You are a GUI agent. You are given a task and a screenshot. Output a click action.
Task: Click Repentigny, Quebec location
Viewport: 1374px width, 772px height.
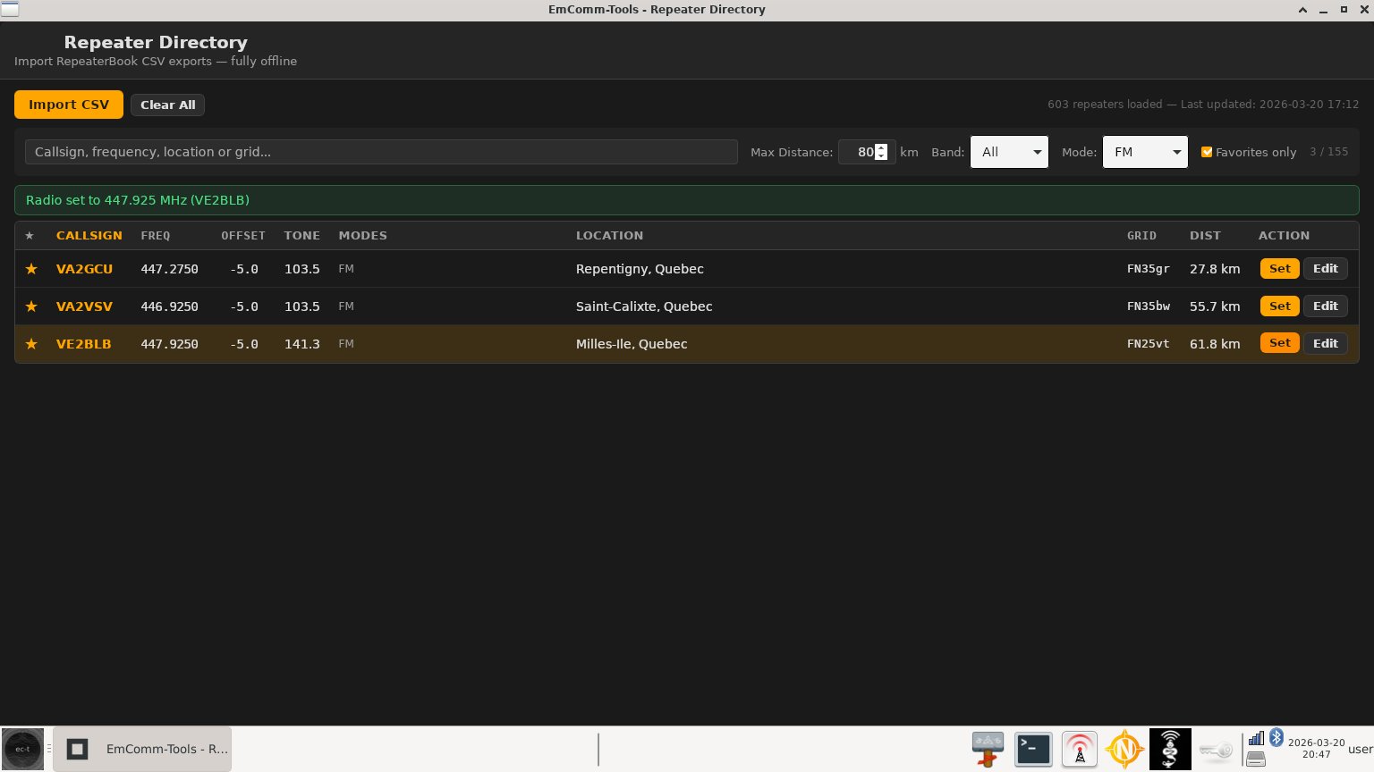640,269
